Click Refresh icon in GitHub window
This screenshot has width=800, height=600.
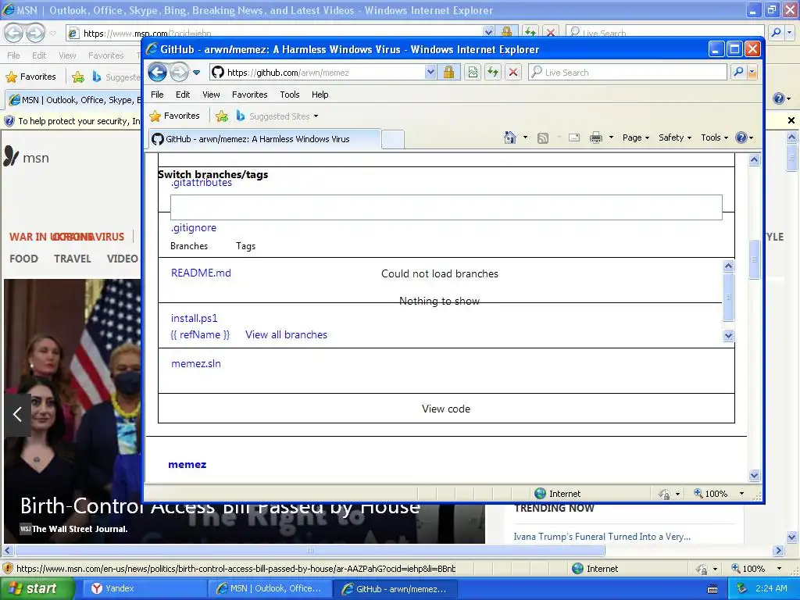click(493, 73)
